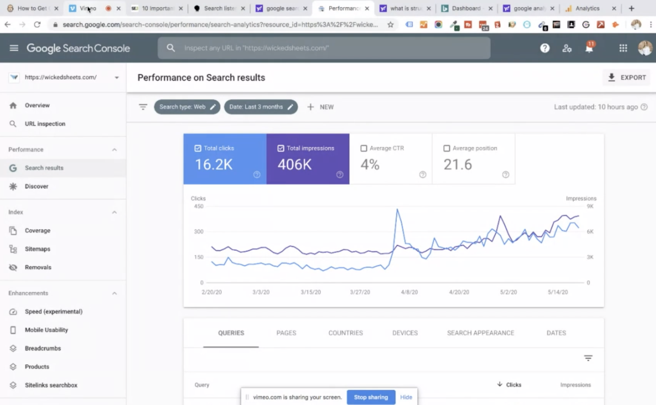Click the Breadcrumbs enhancements icon
The image size is (656, 405).
pyautogui.click(x=13, y=348)
